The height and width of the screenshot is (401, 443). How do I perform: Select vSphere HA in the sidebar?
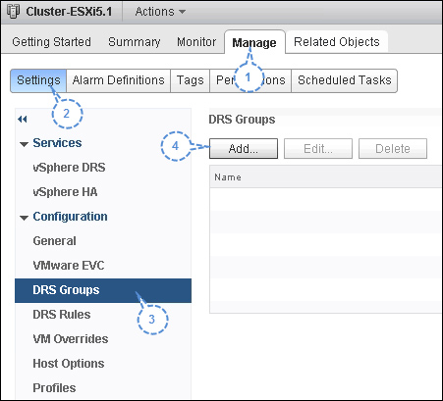pos(65,192)
